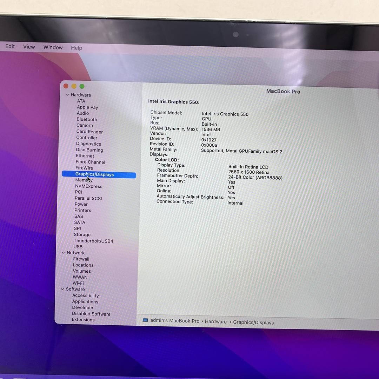Click Graphics/Displays in the path bar
The height and width of the screenshot is (379, 379).
253,323
